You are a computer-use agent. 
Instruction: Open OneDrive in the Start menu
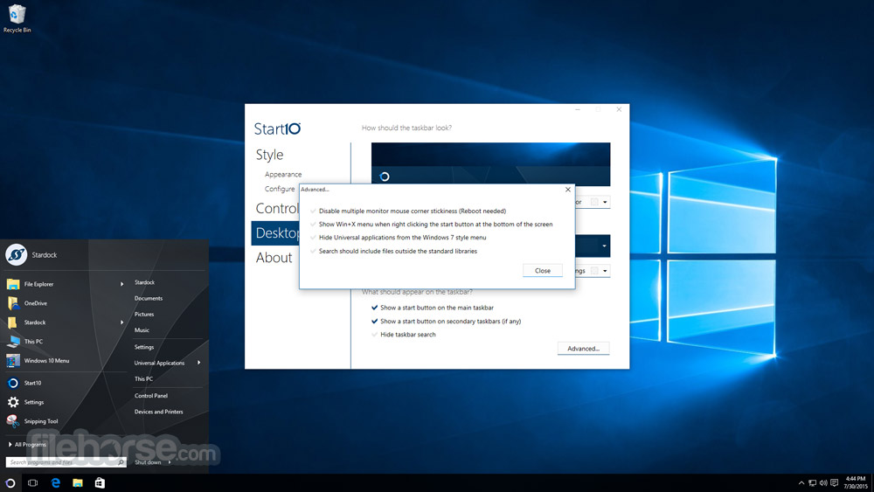tap(35, 303)
